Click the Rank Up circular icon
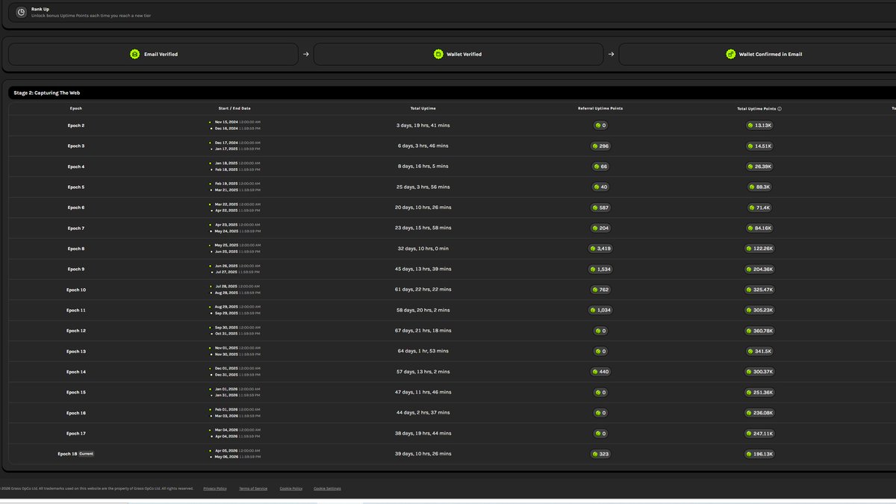896x504 pixels. coord(21,12)
